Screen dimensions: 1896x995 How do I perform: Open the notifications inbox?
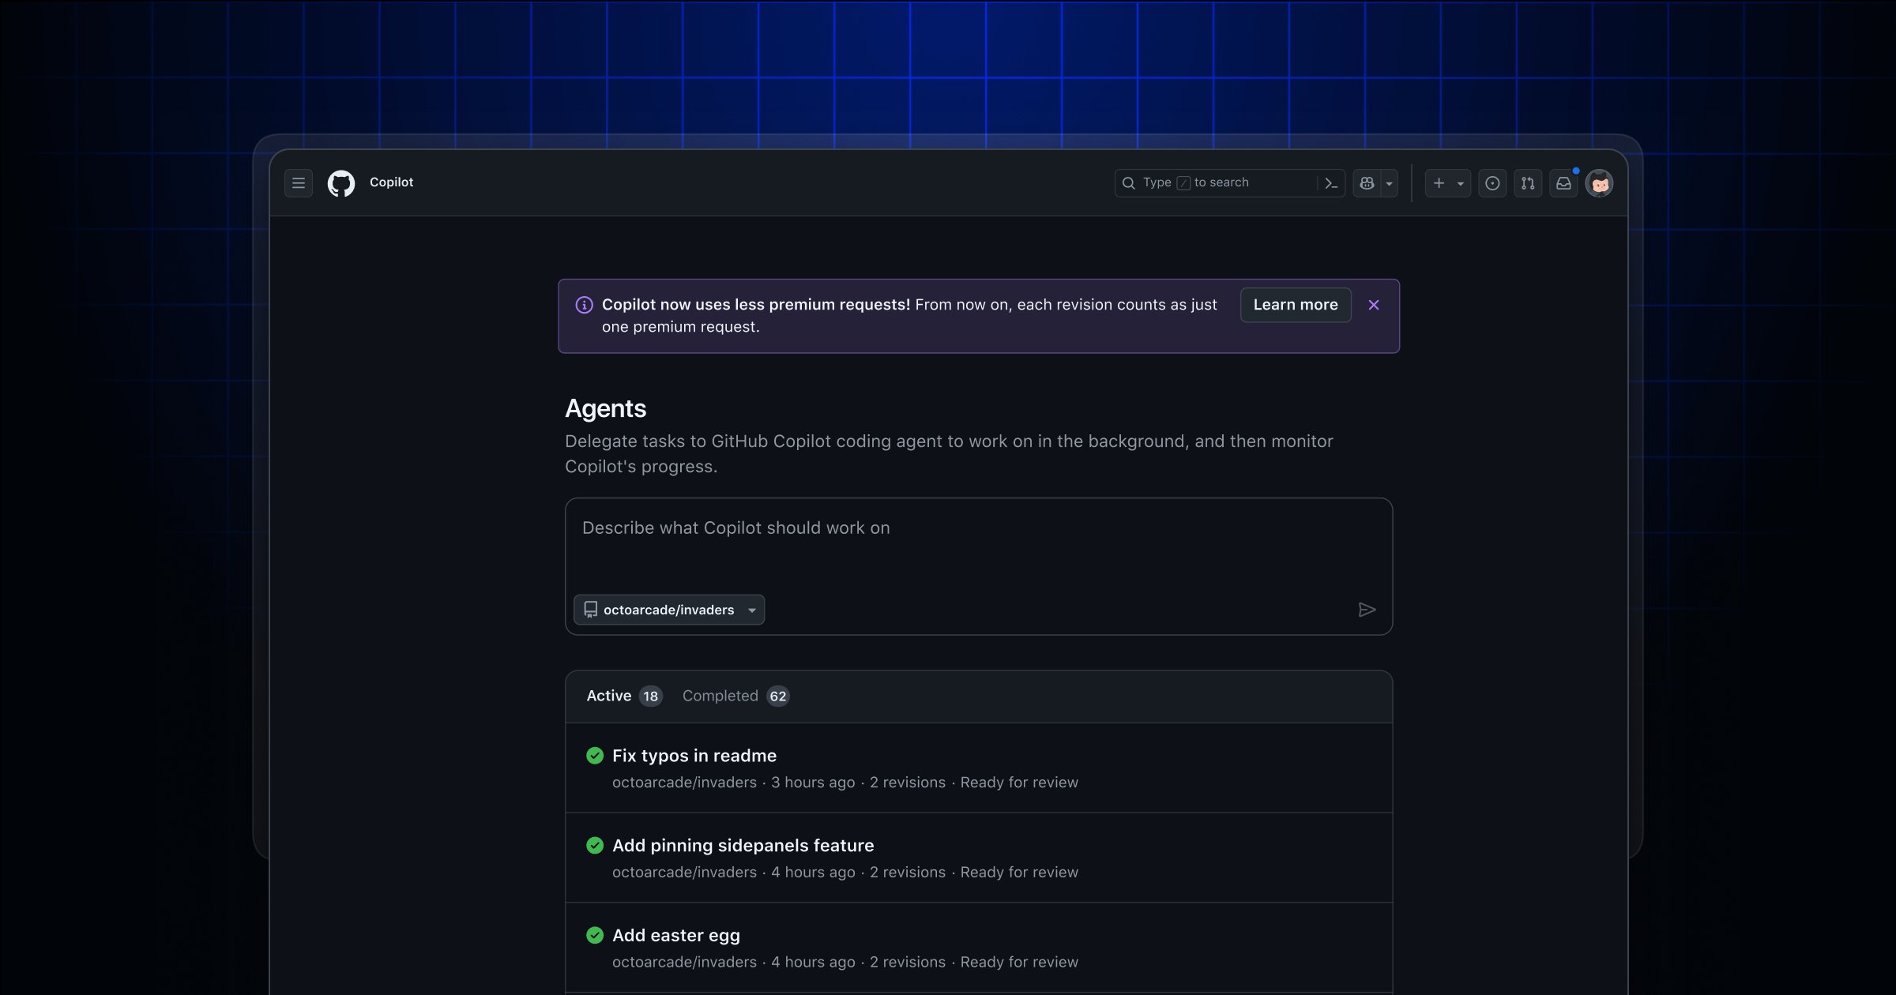(1563, 182)
